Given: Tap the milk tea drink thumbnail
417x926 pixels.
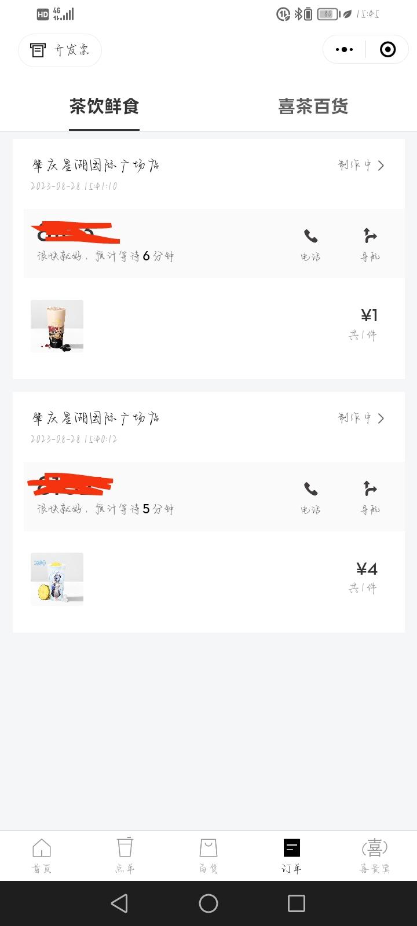Looking at the screenshot, I should coord(57,326).
